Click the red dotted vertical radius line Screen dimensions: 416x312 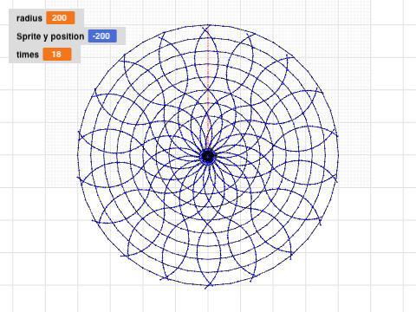pyautogui.click(x=208, y=87)
